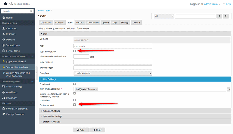This screenshot has width=233, height=134.
Task: Click the top-right search magnifier button
Action: (x=219, y=16)
